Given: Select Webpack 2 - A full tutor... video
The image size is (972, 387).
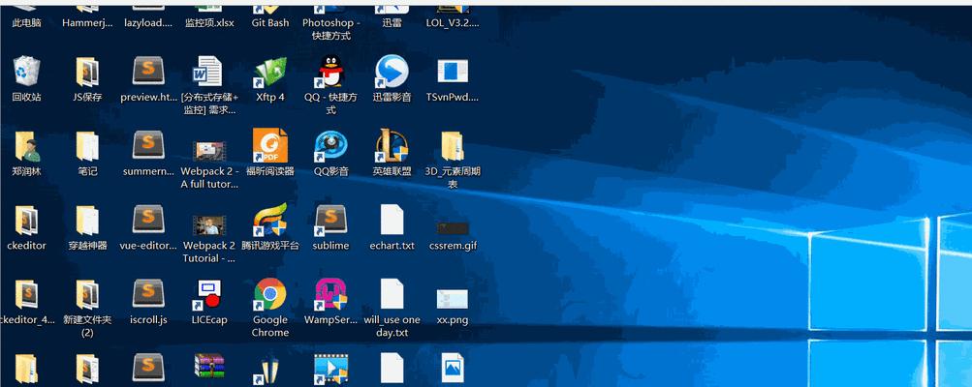Looking at the screenshot, I should tap(209, 151).
